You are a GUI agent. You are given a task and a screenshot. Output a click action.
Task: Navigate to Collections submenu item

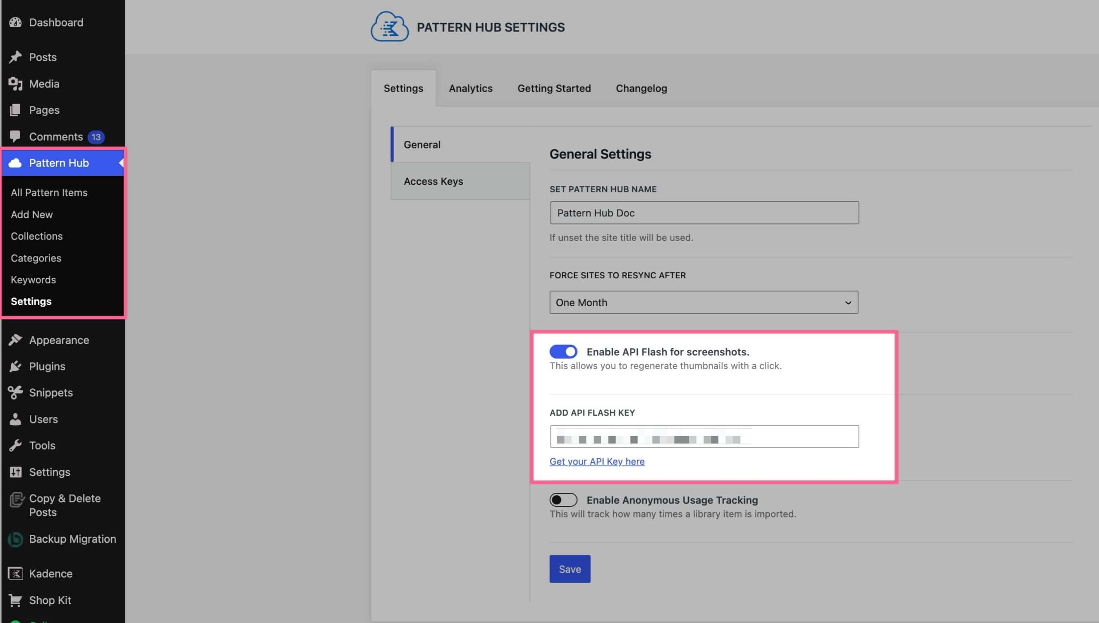coord(36,236)
